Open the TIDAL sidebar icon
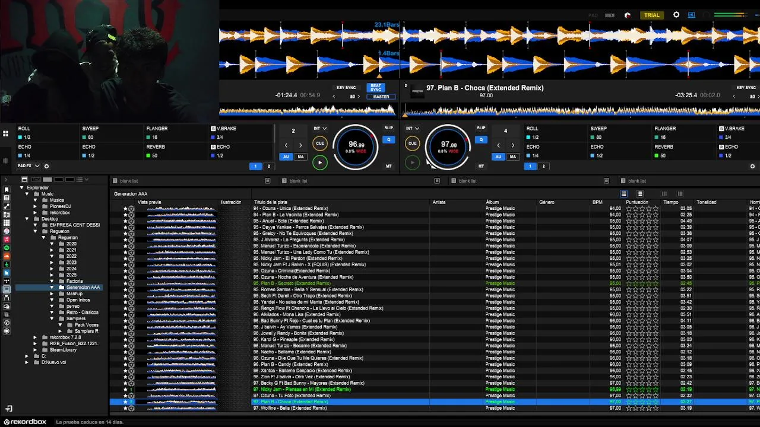Screen dimensions: 760x427 [x=7, y=281]
